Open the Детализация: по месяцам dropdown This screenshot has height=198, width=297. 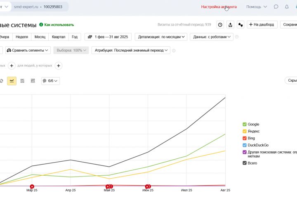coord(161,37)
